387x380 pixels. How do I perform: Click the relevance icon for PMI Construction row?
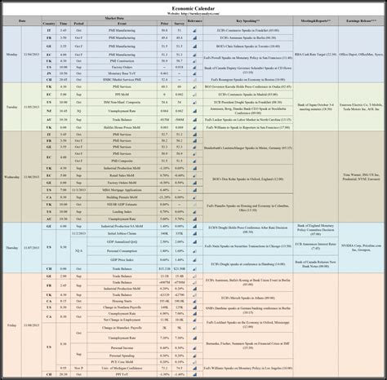tap(194, 61)
